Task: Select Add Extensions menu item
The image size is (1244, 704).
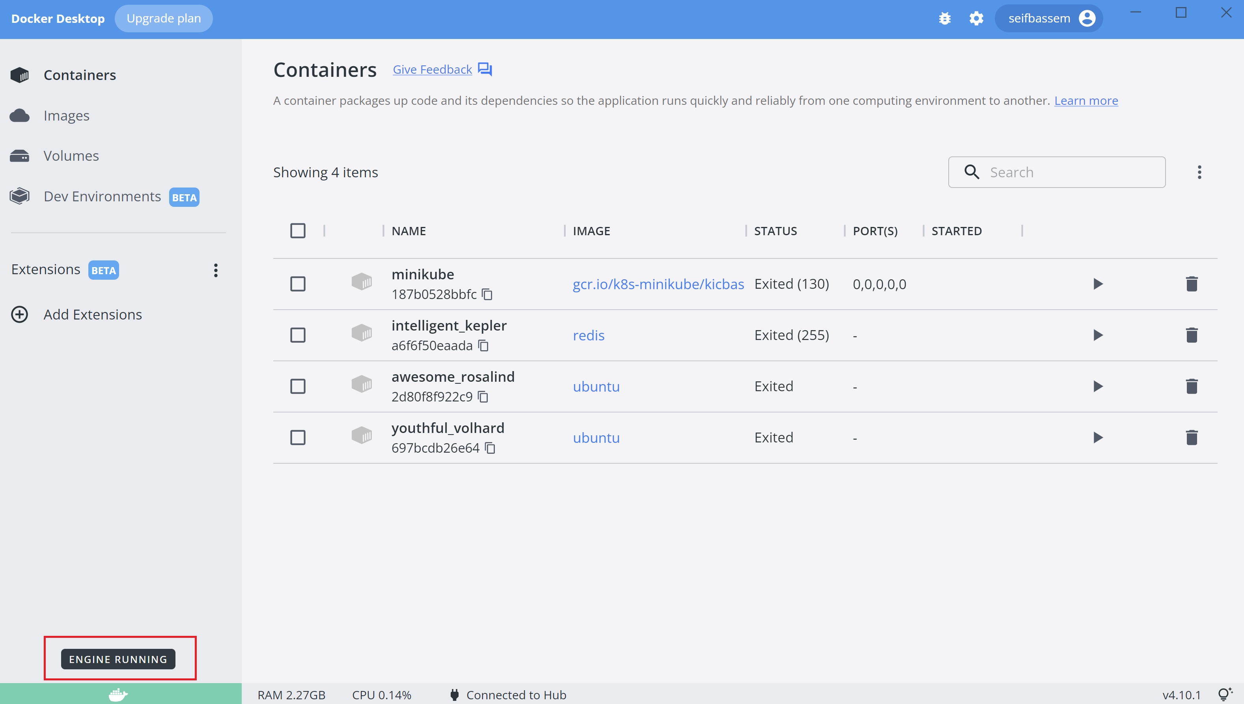Action: point(92,314)
